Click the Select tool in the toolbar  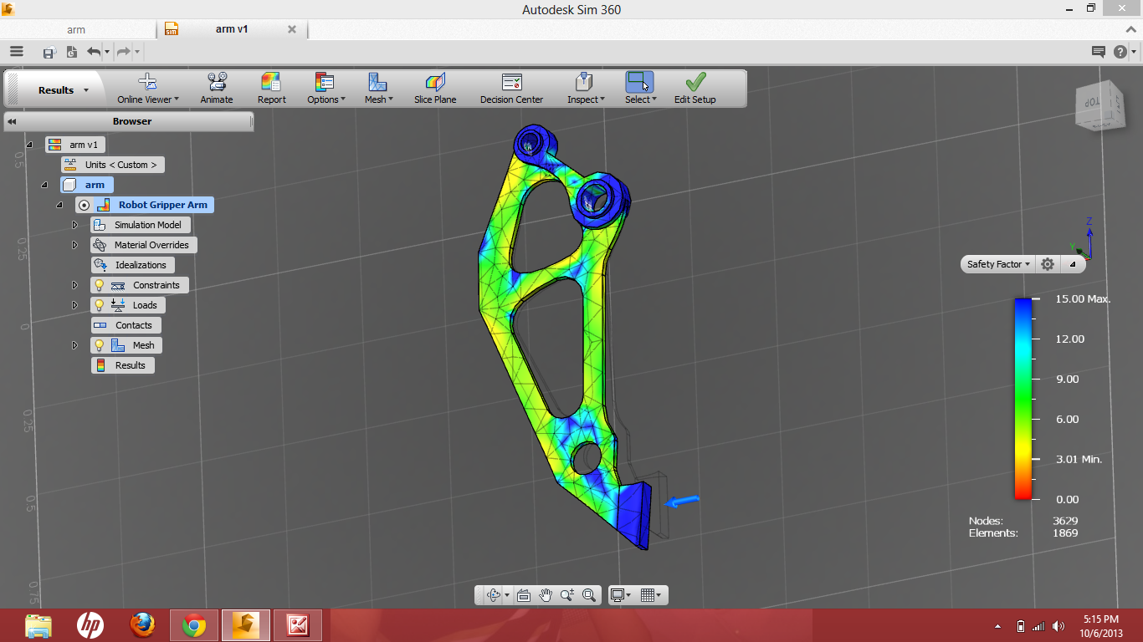tap(640, 89)
